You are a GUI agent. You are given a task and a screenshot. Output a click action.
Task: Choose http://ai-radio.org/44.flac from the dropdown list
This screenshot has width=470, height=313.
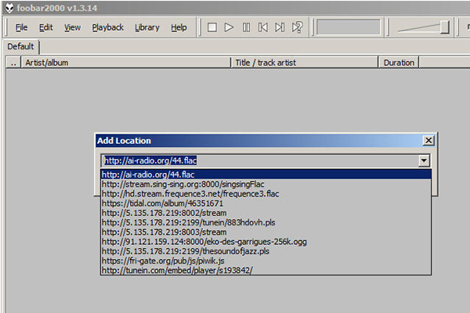click(266, 174)
